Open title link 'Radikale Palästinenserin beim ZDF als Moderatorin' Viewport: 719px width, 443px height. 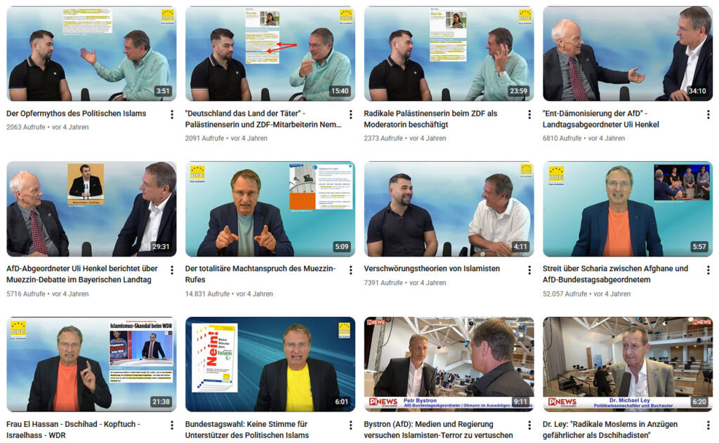pos(430,119)
